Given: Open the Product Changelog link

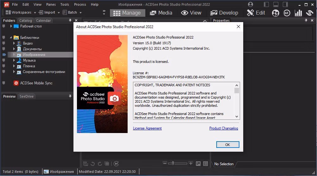Looking at the screenshot, I should 224,128.
